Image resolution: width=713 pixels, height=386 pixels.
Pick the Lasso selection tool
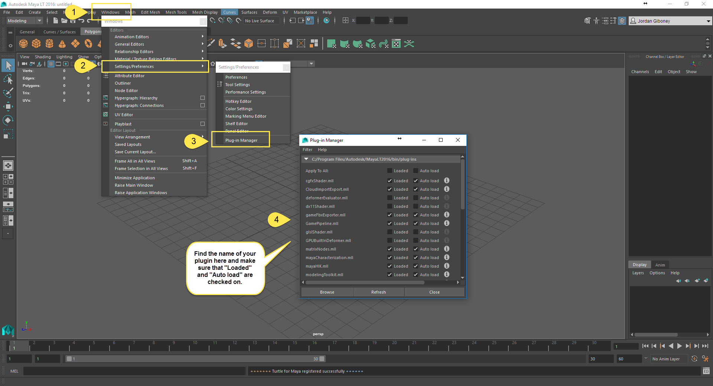pos(8,79)
